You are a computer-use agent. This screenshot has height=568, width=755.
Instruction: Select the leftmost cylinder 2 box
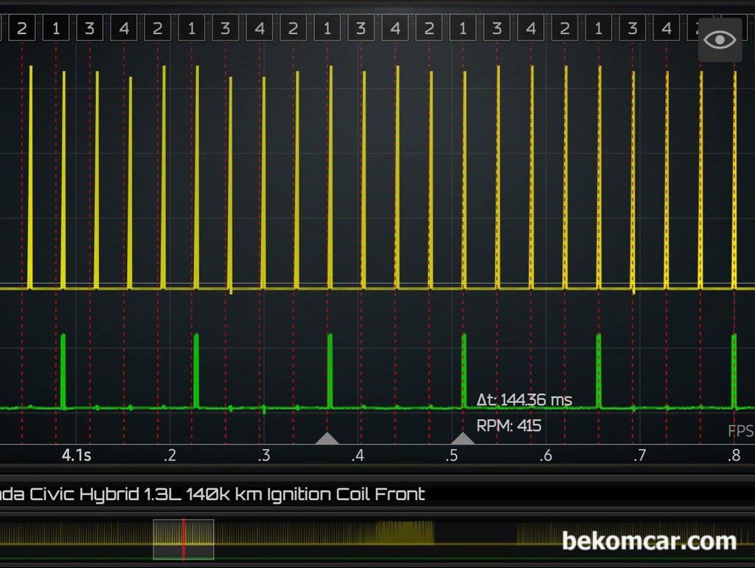(x=21, y=29)
